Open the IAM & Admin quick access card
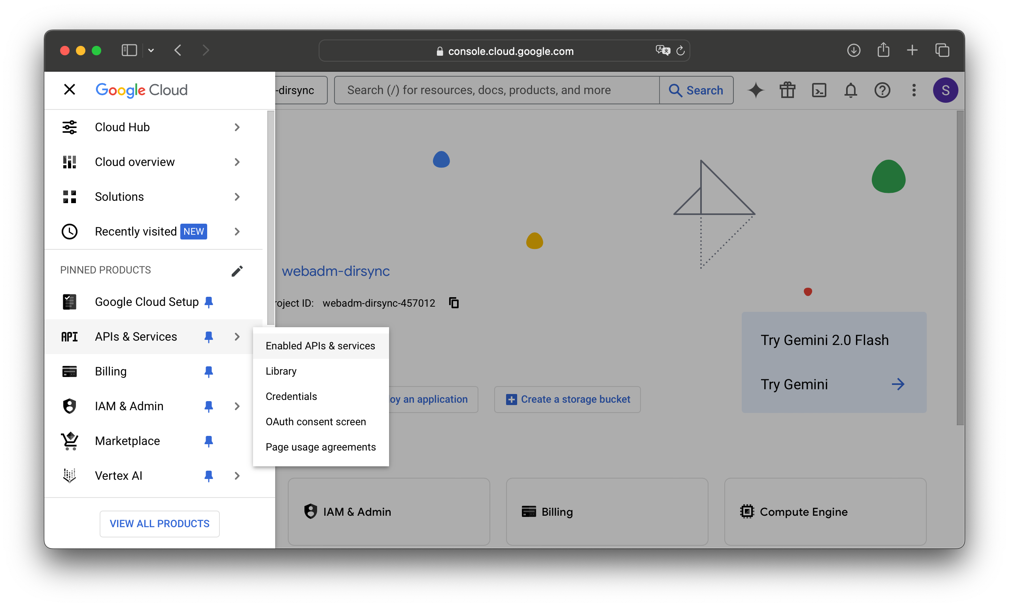This screenshot has width=1009, height=607. (389, 512)
